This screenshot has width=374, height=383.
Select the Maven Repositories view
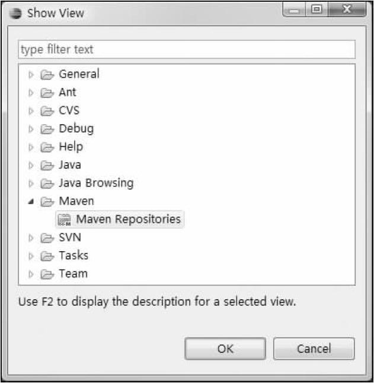pos(128,219)
